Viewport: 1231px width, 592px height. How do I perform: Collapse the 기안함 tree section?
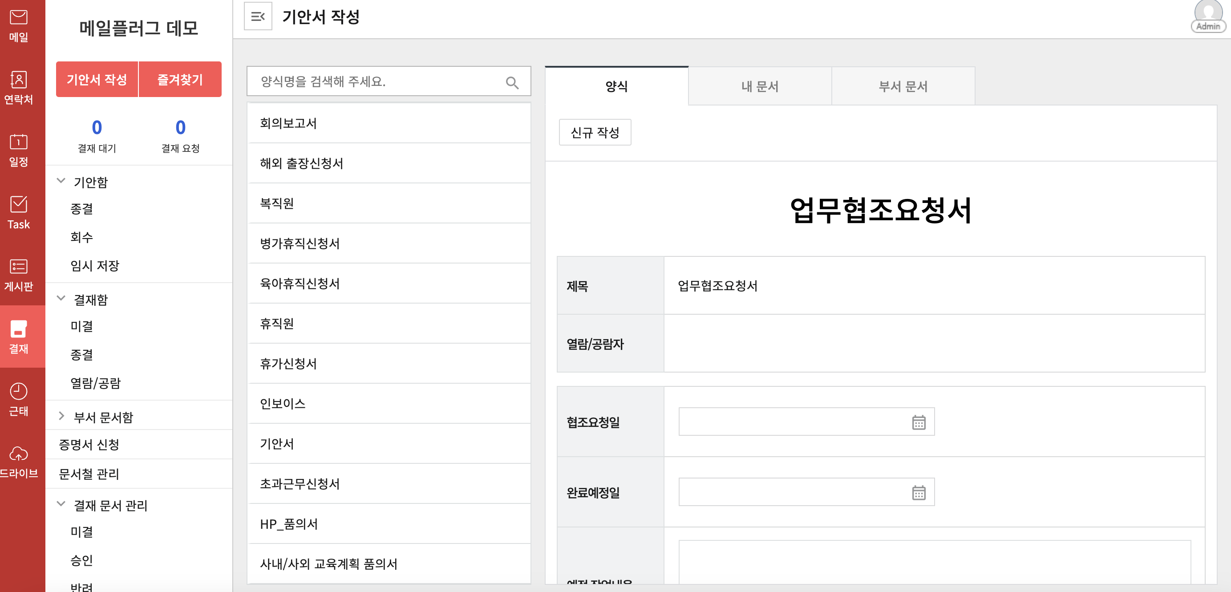61,181
